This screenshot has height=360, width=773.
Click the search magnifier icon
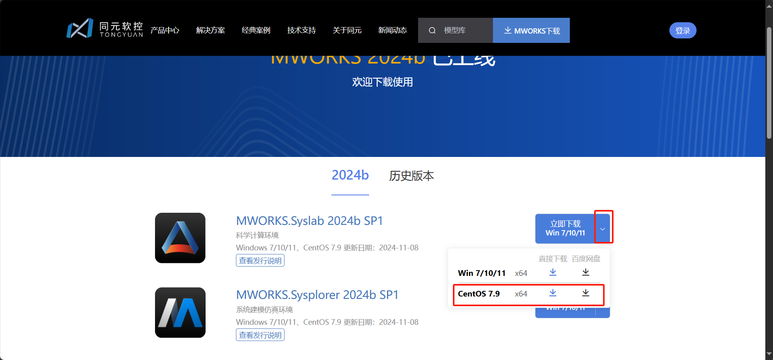(432, 30)
